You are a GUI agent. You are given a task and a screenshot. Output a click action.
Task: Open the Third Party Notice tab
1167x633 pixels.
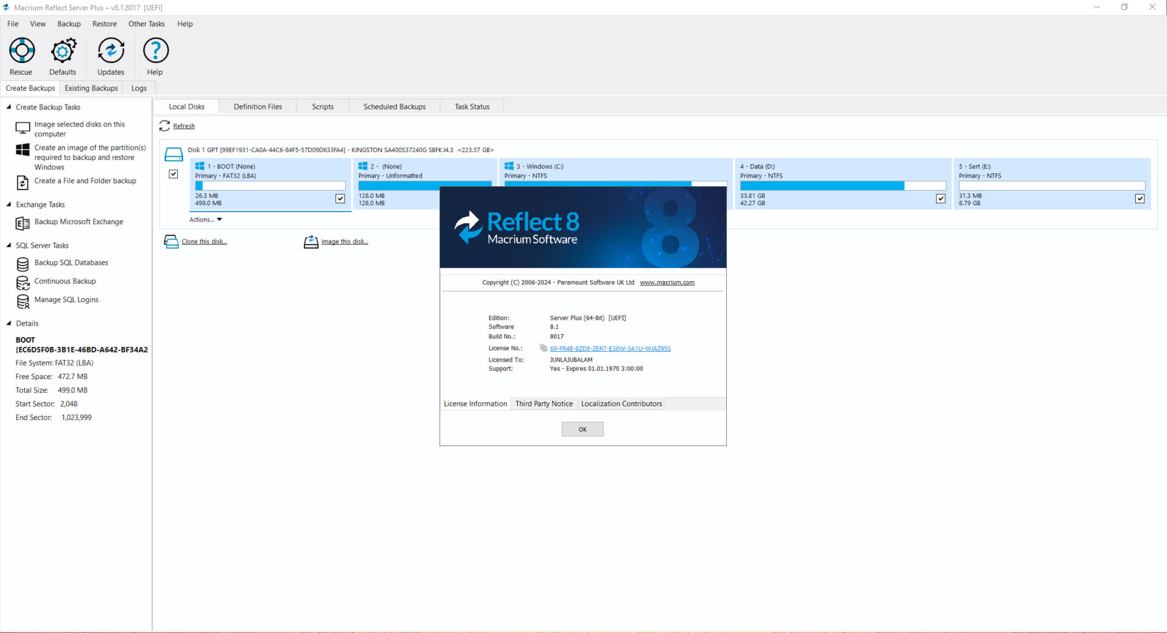[x=544, y=404]
